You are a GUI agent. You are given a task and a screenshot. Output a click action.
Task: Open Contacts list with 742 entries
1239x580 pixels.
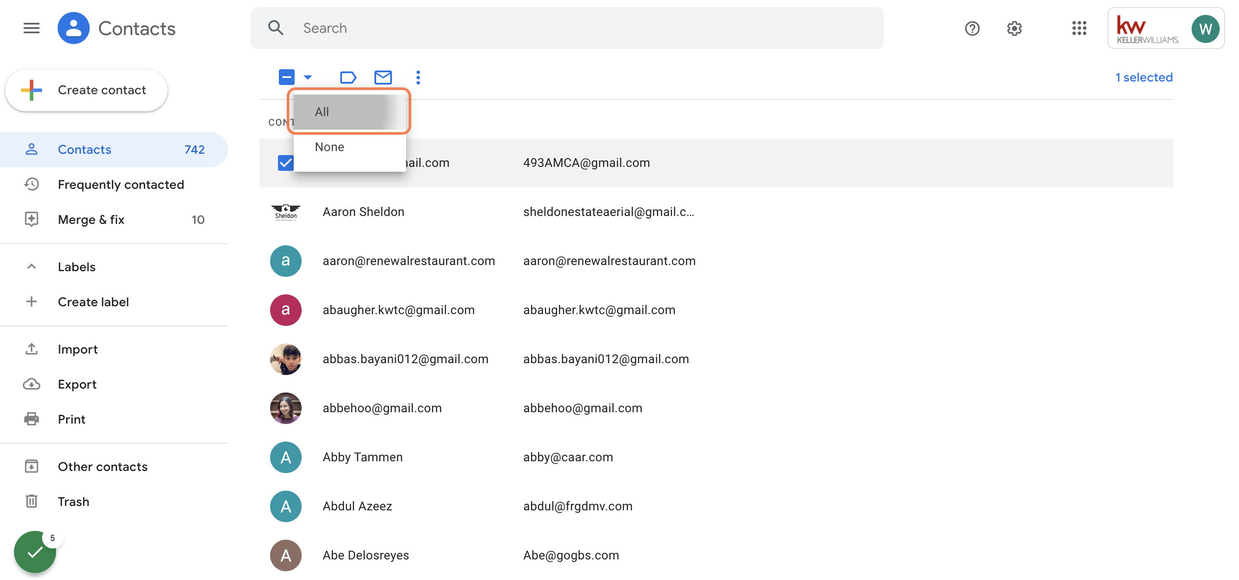tap(114, 149)
